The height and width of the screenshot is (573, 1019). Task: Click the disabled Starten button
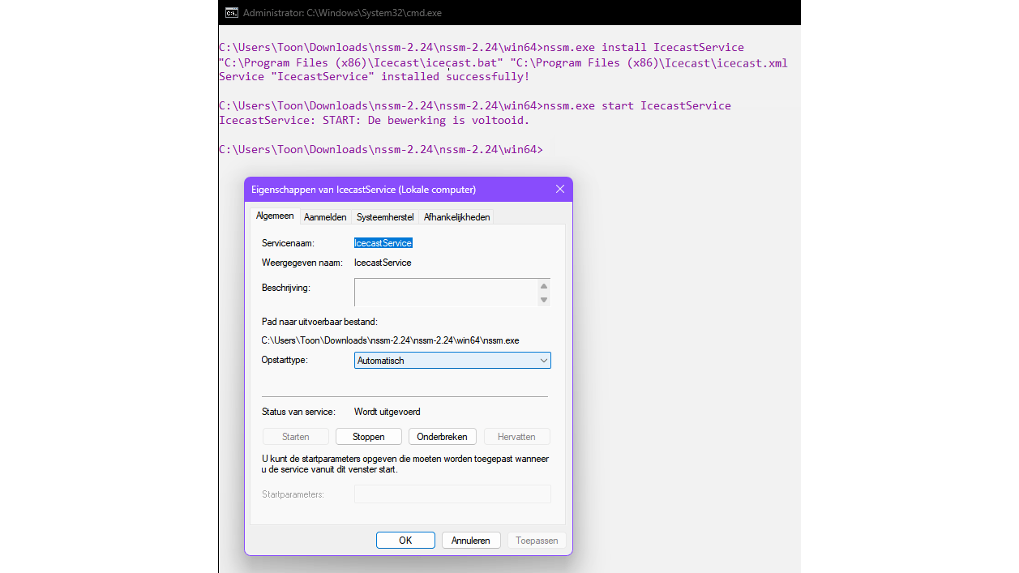[295, 437]
